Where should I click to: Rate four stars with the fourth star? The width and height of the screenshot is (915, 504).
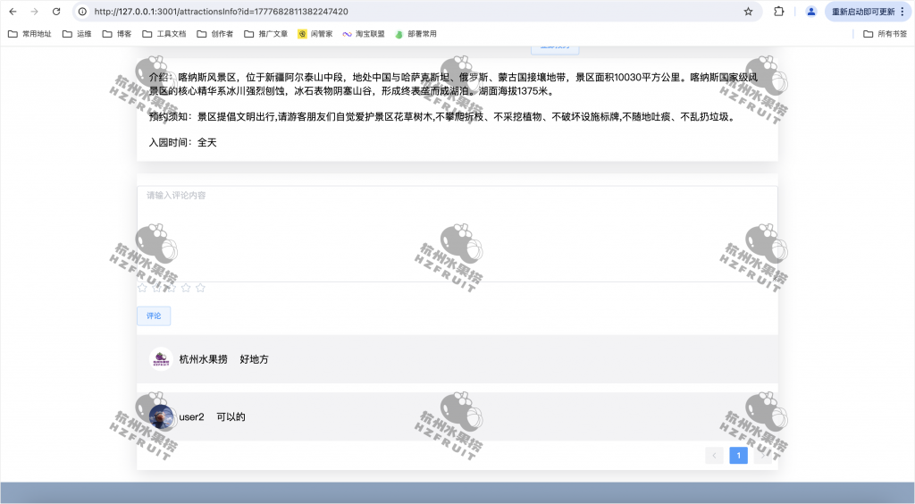click(x=186, y=288)
